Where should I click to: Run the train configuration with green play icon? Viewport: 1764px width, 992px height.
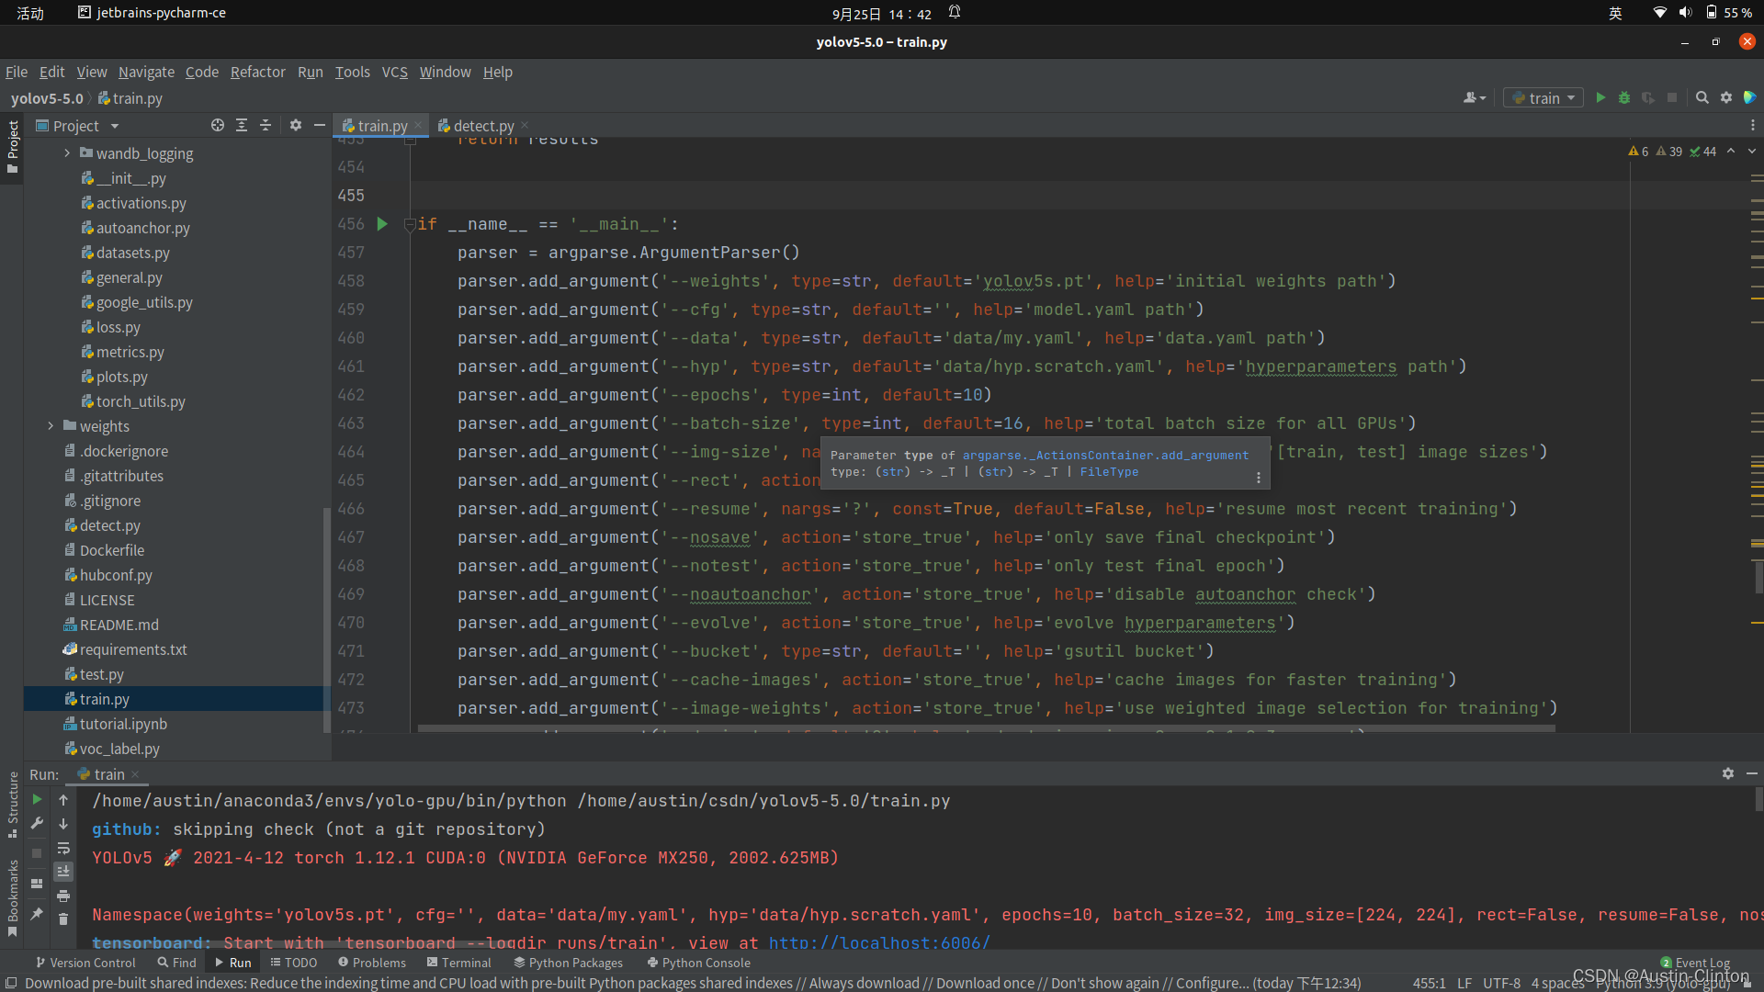pyautogui.click(x=1600, y=98)
